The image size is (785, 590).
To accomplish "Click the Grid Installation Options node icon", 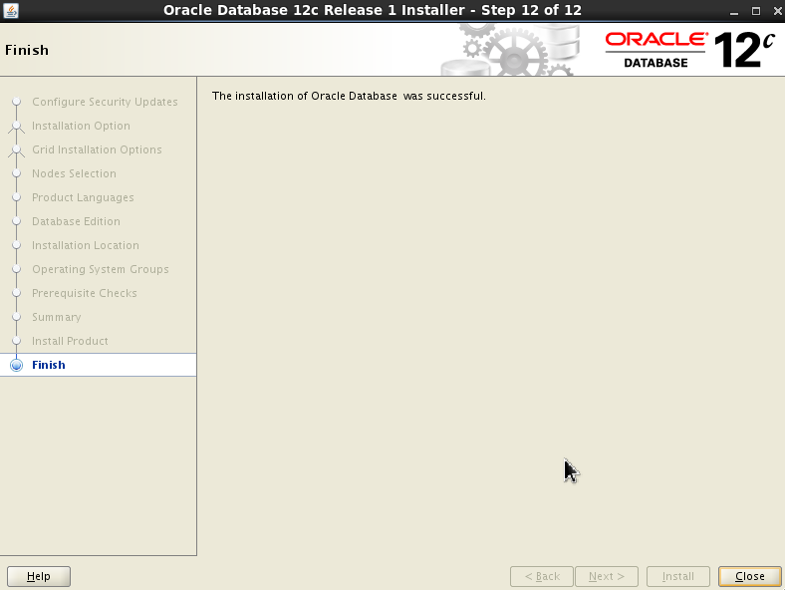I will [17, 150].
